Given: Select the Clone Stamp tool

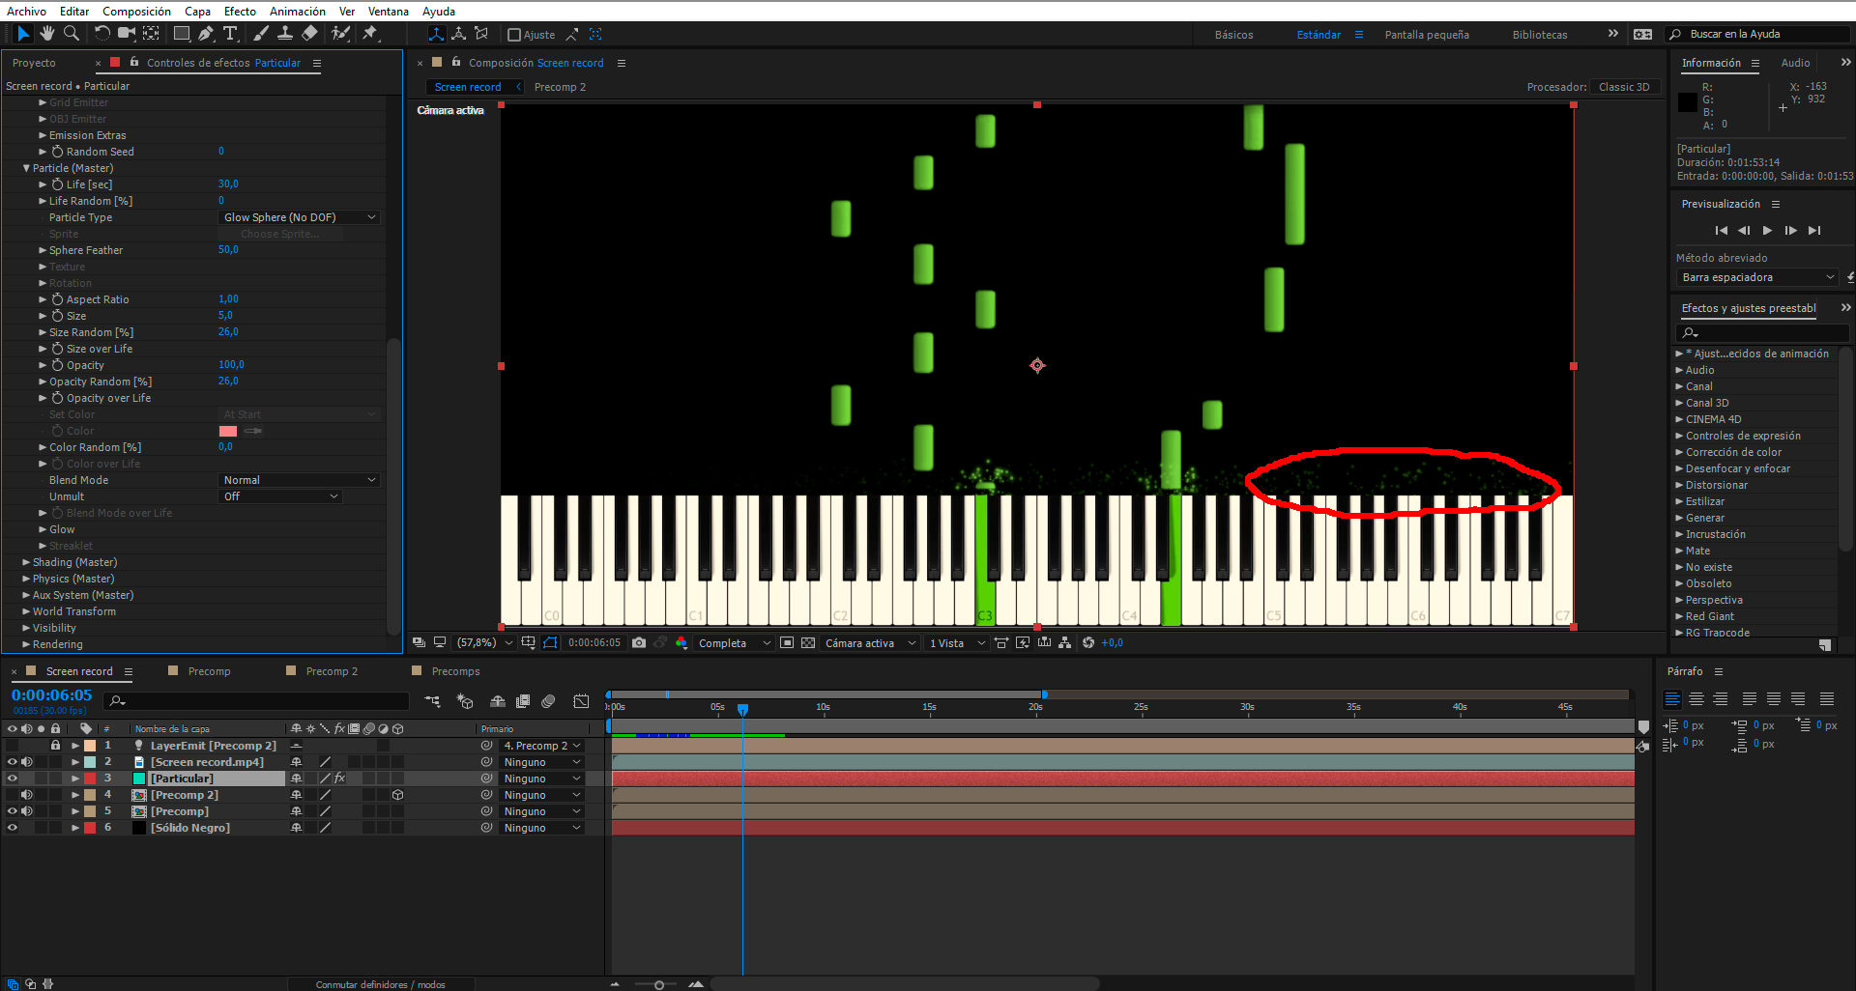Looking at the screenshot, I should coord(285,34).
